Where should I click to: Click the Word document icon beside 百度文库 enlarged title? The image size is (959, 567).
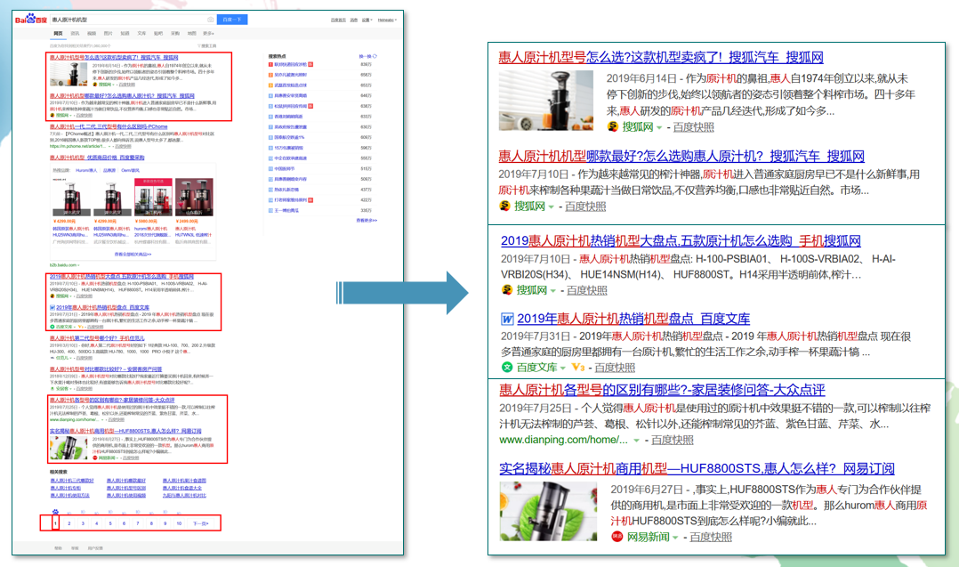(507, 319)
